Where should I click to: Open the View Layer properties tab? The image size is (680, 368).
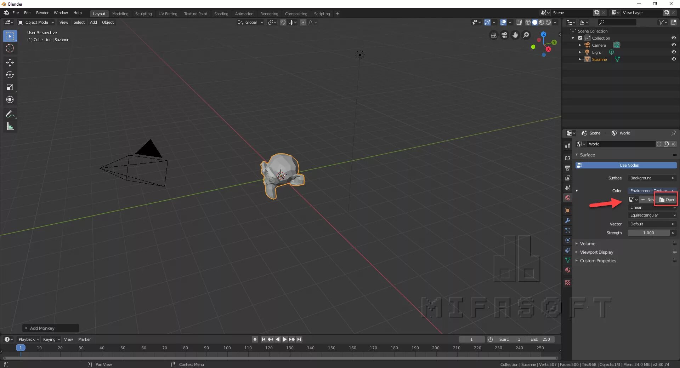[568, 178]
